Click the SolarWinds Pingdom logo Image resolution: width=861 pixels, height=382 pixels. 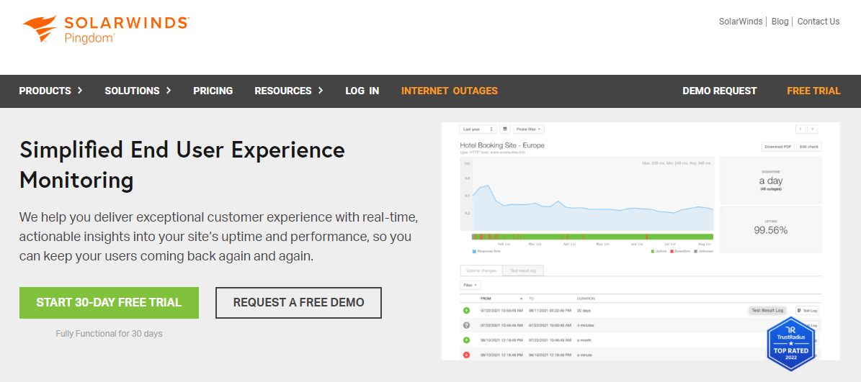(x=106, y=29)
